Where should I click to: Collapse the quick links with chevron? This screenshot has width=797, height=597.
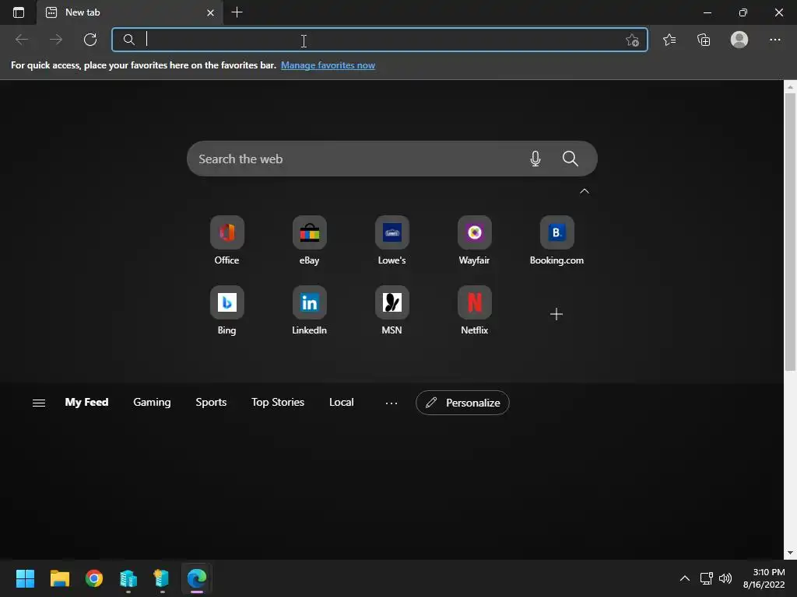point(585,191)
